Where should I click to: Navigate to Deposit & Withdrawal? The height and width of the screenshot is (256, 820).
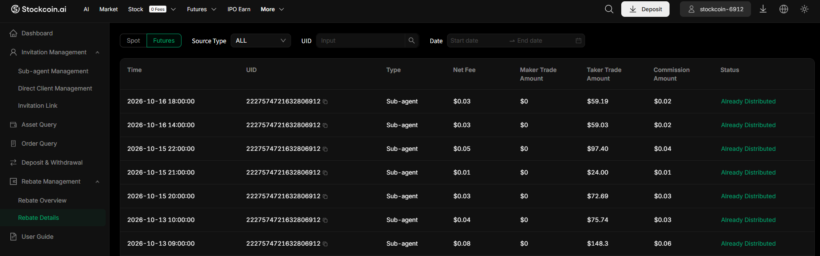(52, 162)
